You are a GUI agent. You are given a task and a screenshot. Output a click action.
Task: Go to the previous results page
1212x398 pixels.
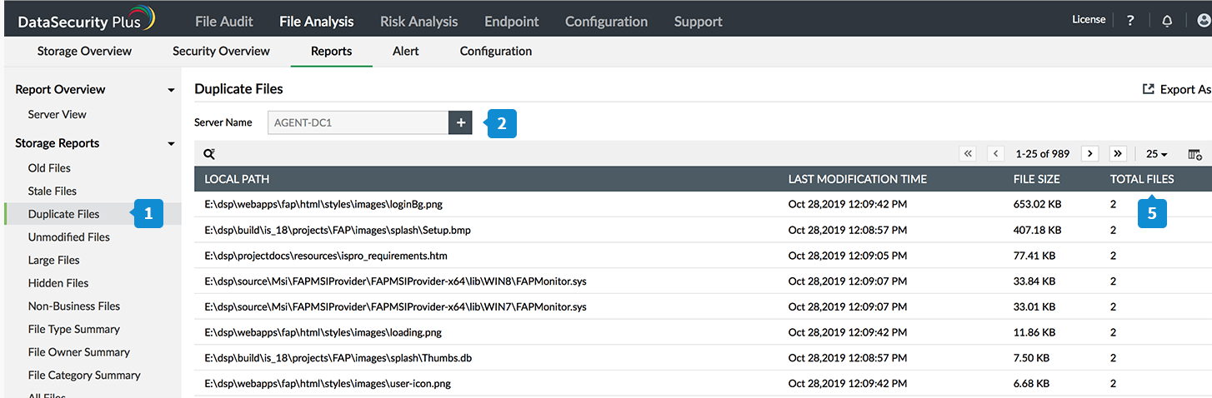coord(996,154)
